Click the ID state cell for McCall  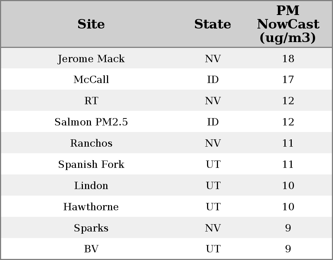(213, 80)
